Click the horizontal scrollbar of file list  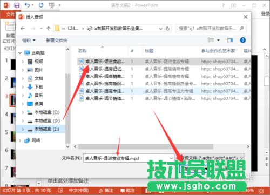coord(146,146)
